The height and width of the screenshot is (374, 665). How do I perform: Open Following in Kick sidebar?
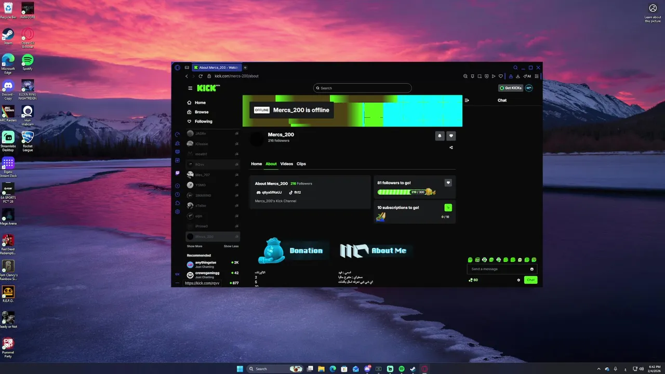pyautogui.click(x=200, y=122)
